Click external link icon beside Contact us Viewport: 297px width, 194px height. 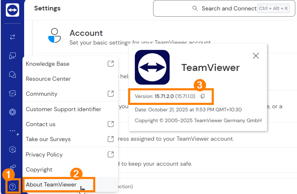coord(111,124)
